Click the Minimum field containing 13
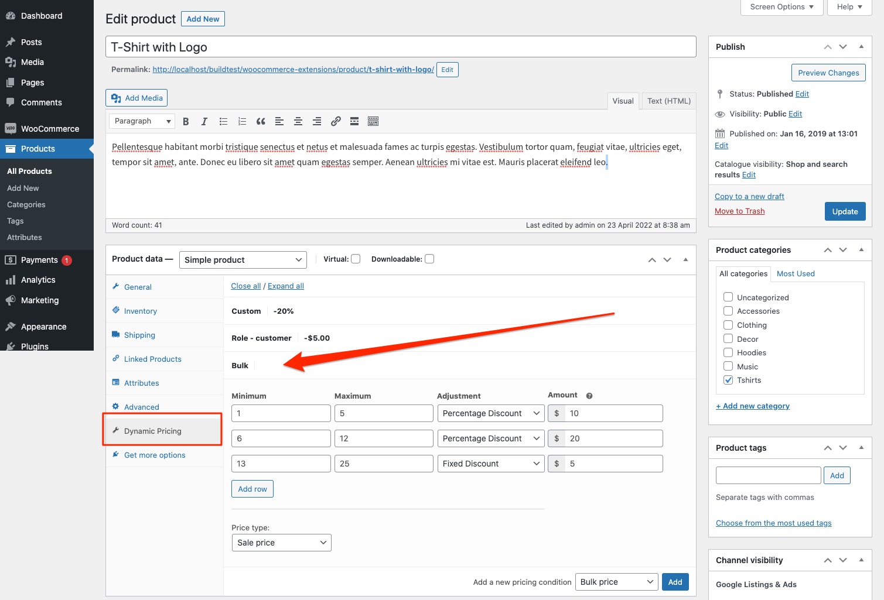This screenshot has width=884, height=600. click(x=281, y=464)
